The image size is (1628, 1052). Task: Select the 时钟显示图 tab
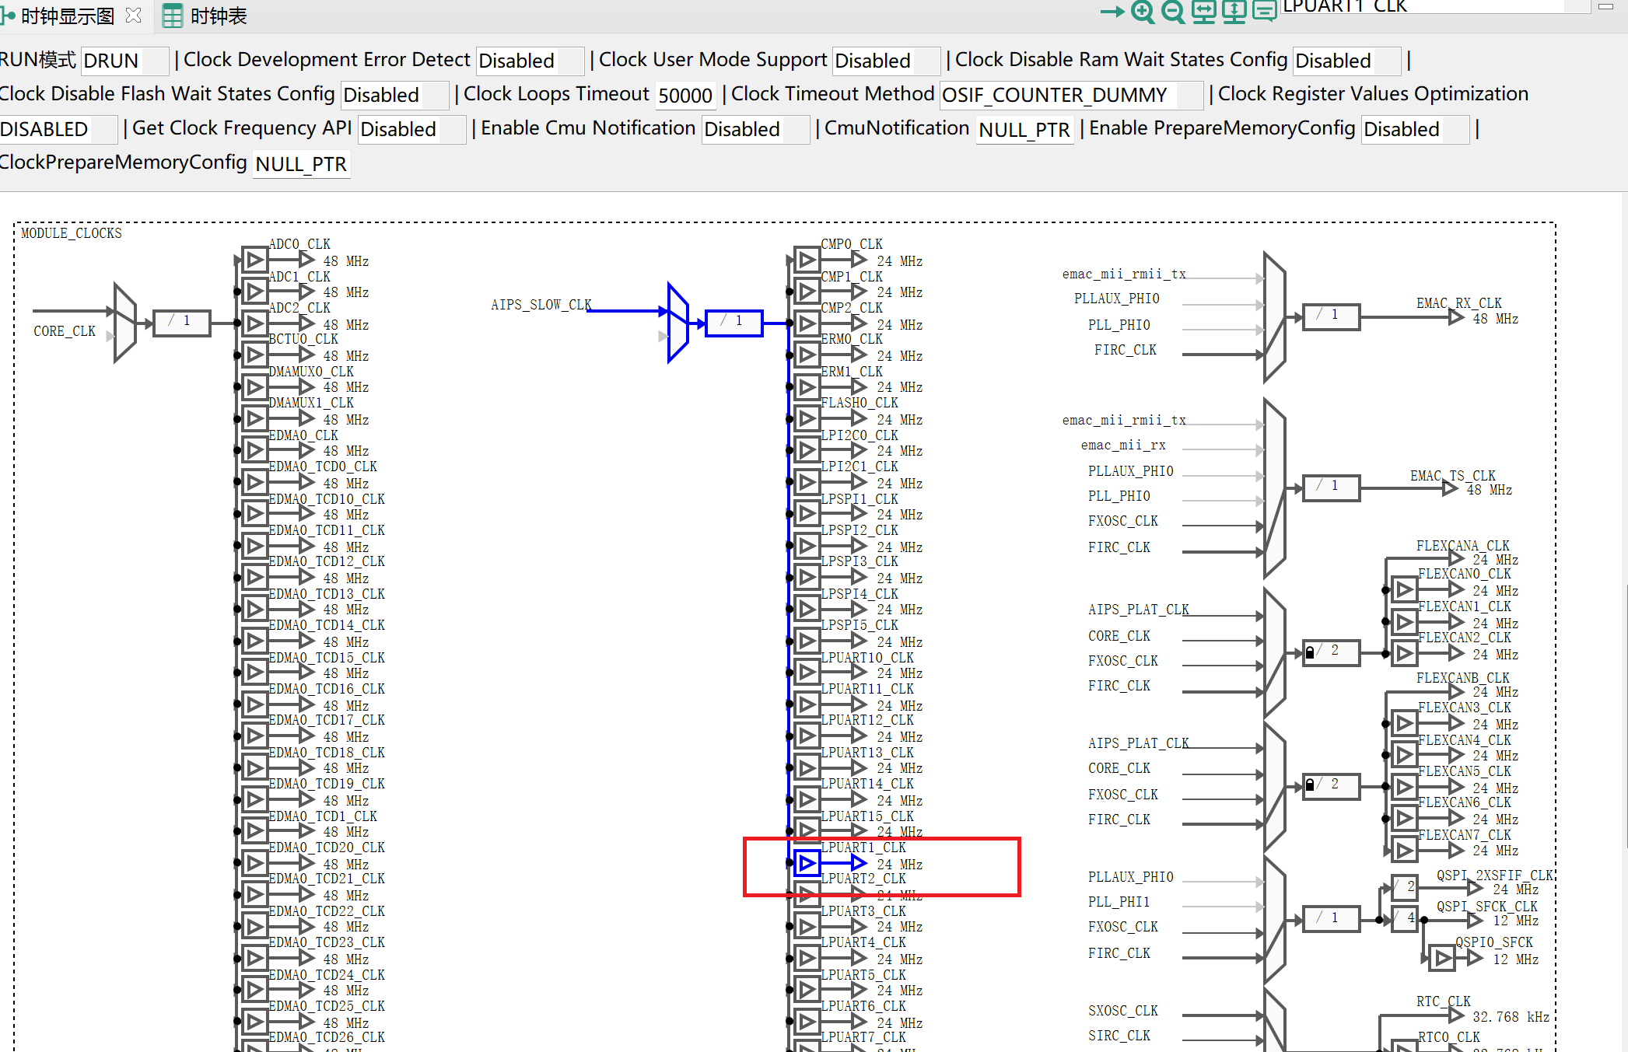67,16
